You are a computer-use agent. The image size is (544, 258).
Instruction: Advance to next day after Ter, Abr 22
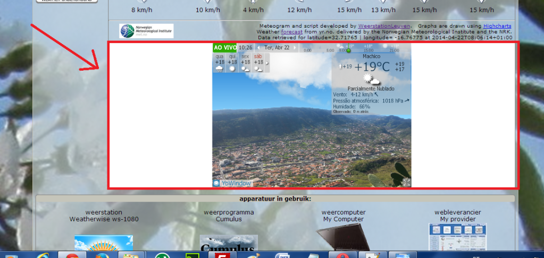(295, 48)
